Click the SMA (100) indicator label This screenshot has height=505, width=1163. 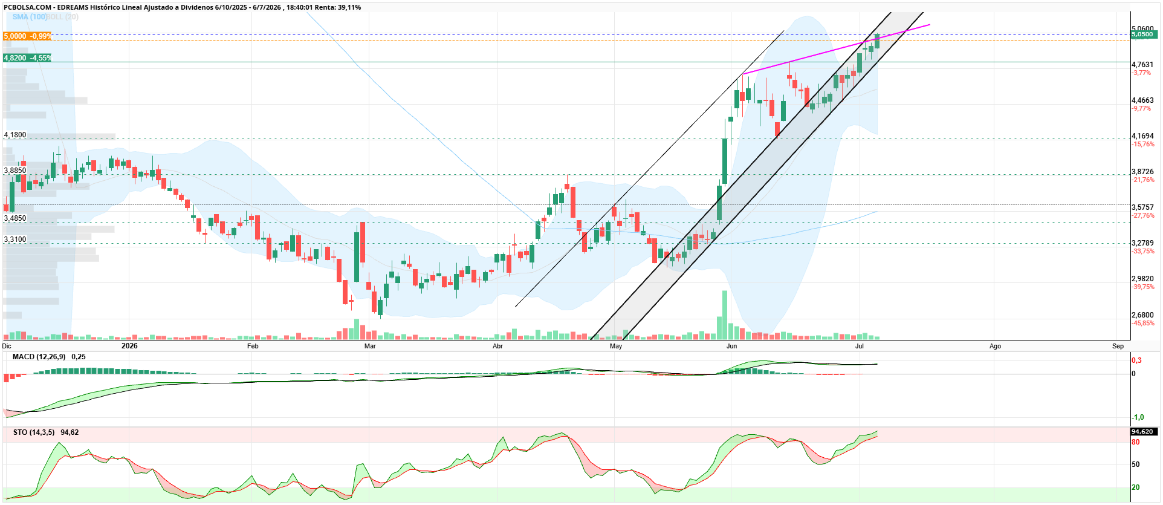pyautogui.click(x=30, y=17)
